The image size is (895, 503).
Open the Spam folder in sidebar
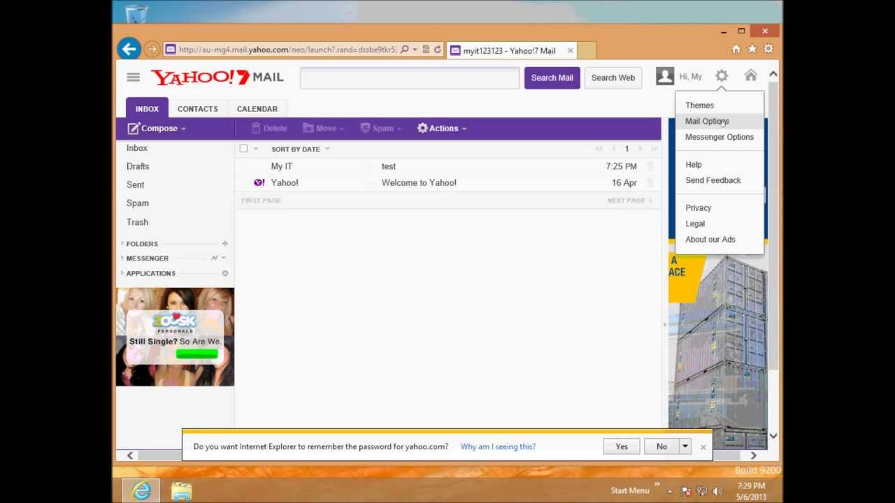point(137,203)
